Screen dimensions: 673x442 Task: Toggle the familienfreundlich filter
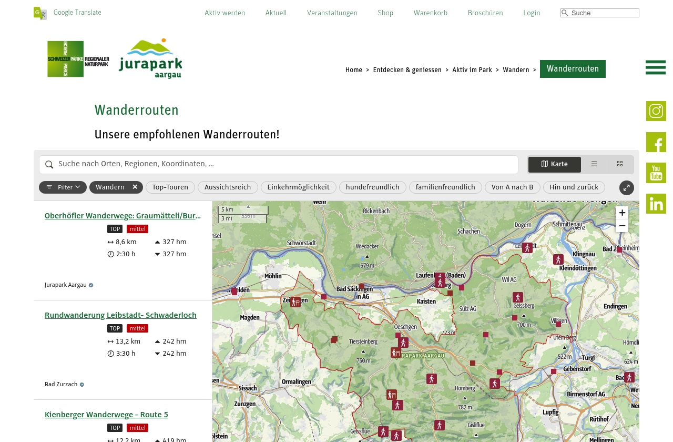click(445, 187)
